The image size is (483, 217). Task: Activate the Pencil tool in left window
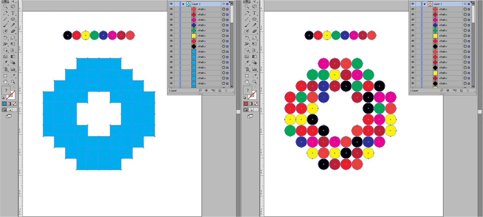click(x=13, y=25)
